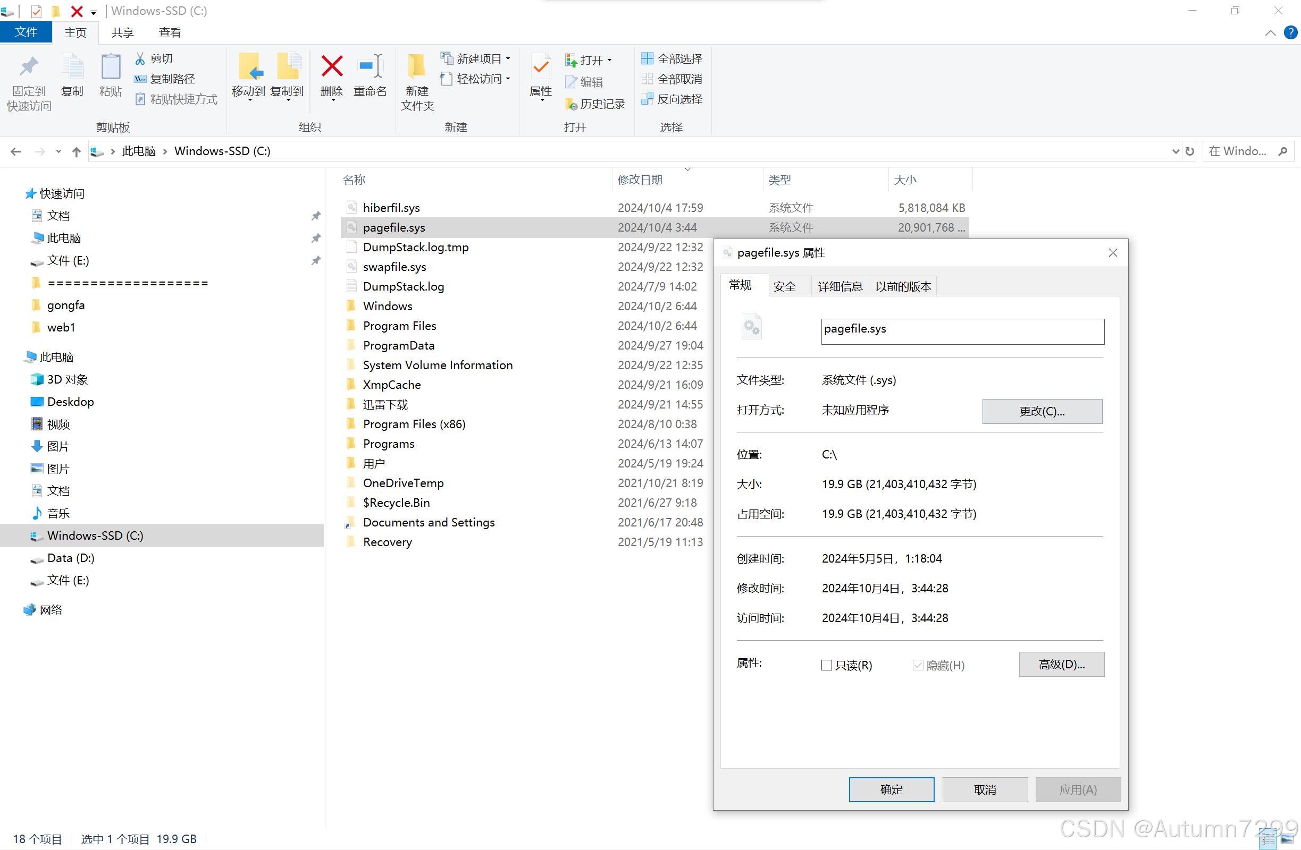Open the View (查看) ribbon tab
Screen dimensions: 1301x850
[170, 33]
